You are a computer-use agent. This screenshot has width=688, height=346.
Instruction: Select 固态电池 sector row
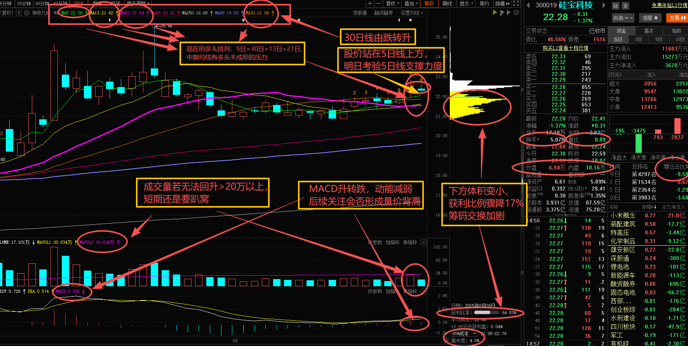(x=648, y=292)
